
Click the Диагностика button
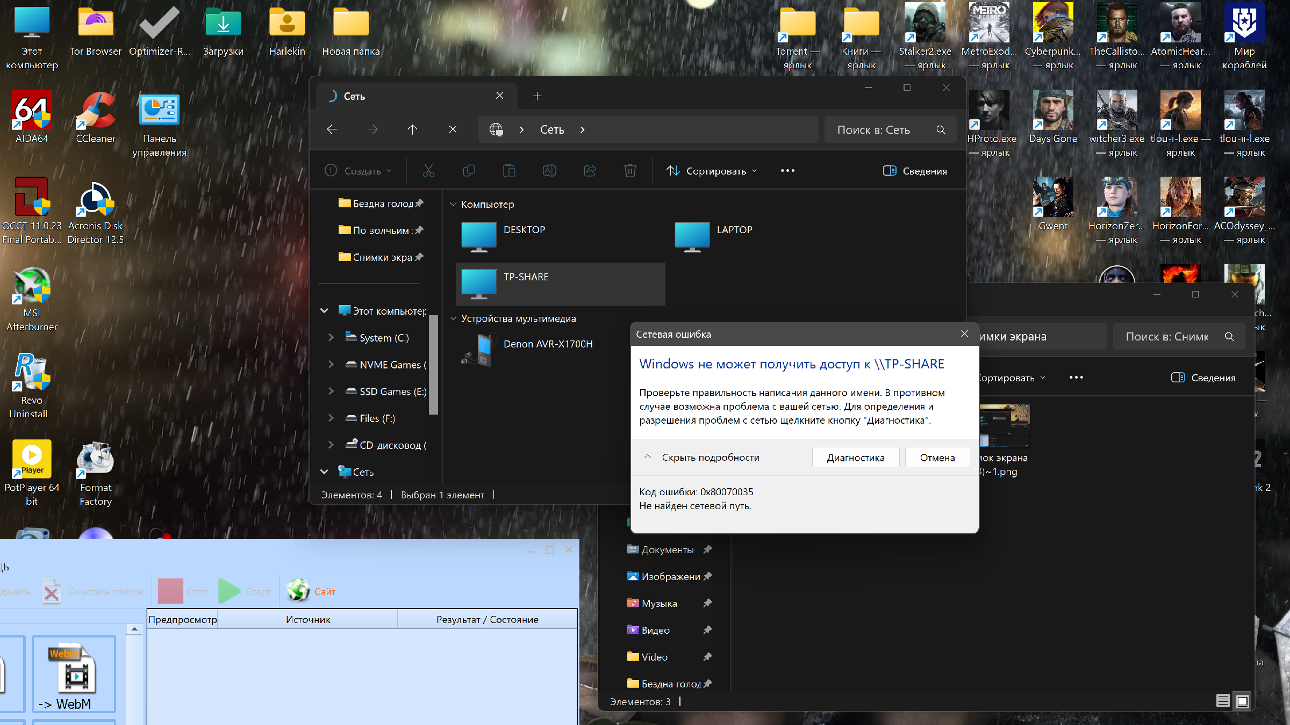(856, 458)
